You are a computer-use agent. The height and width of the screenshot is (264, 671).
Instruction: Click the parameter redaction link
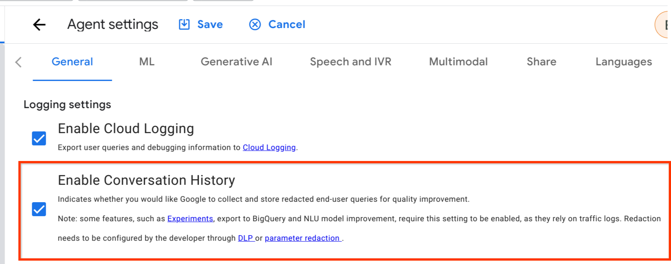click(x=302, y=238)
